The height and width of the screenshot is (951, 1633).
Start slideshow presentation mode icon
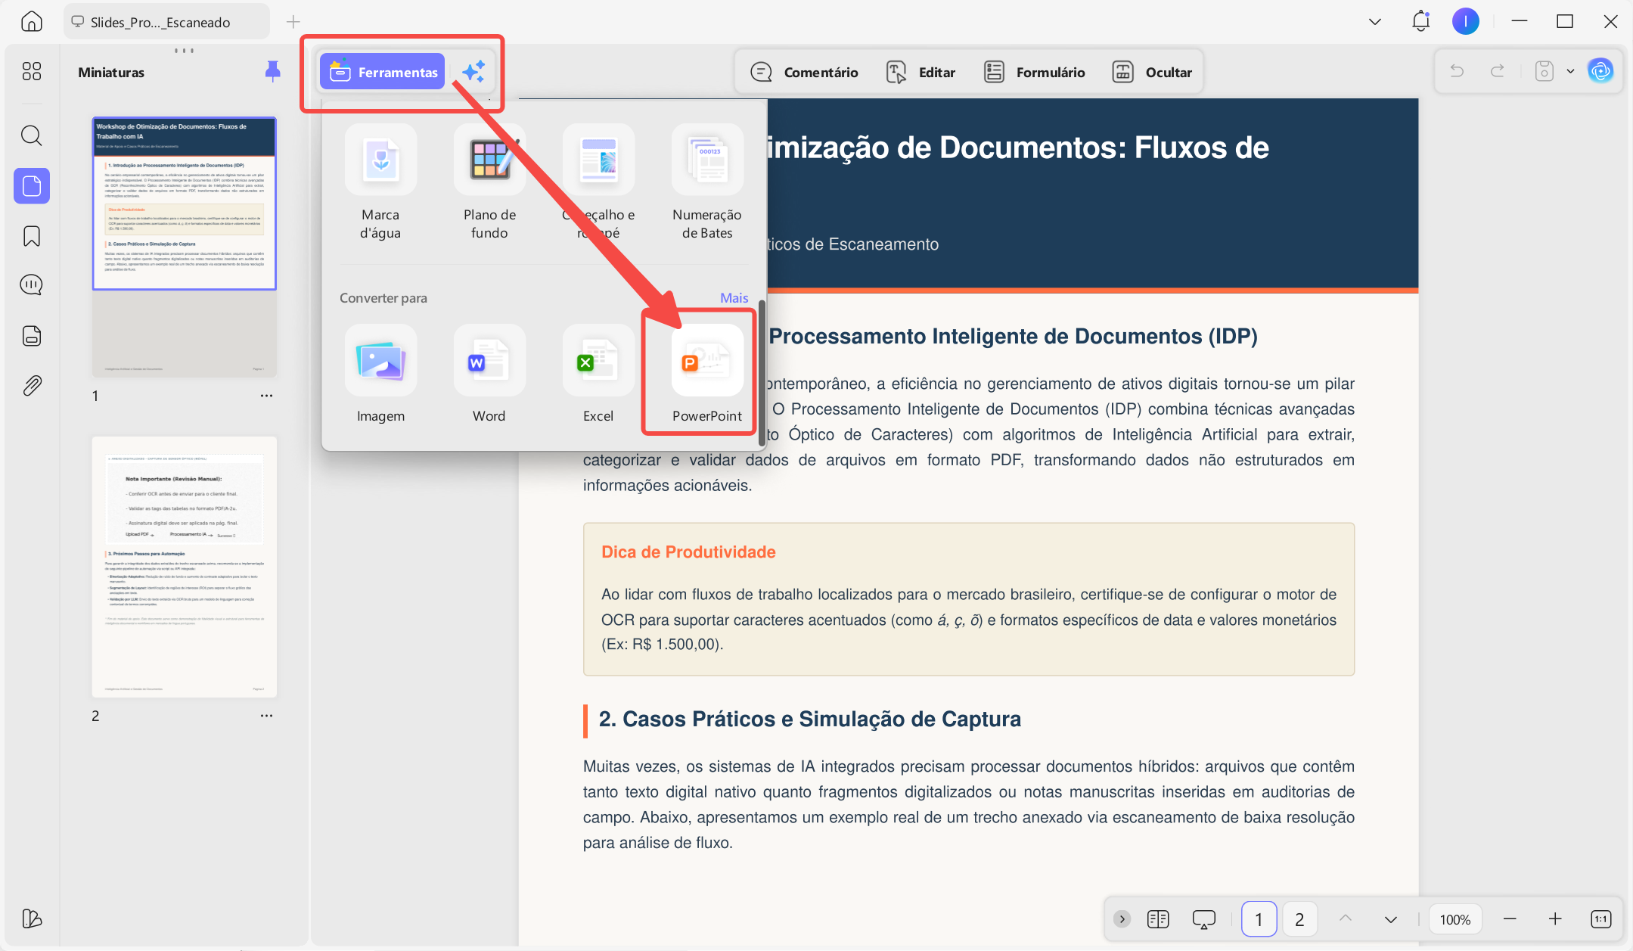1203,919
